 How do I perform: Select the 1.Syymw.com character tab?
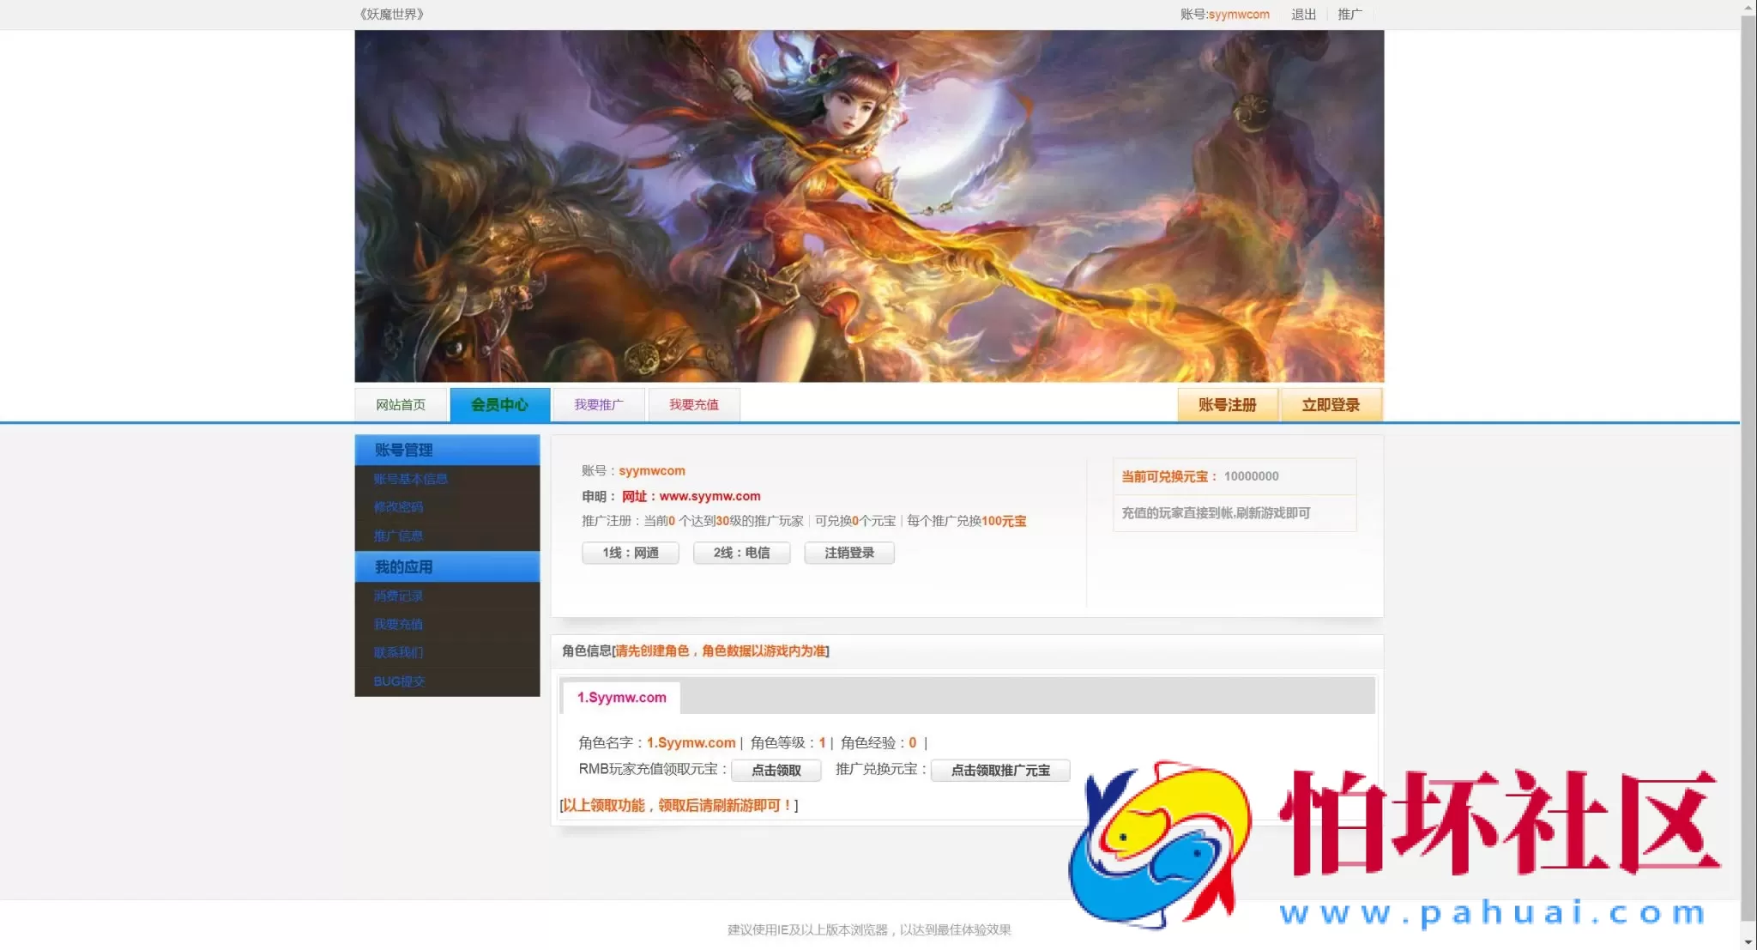pyautogui.click(x=620, y=698)
